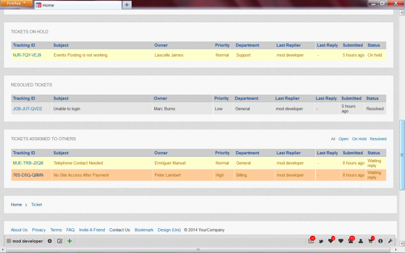This screenshot has width=405, height=253.
Task: Select the Home browser tab
Action: pyautogui.click(x=78, y=5)
